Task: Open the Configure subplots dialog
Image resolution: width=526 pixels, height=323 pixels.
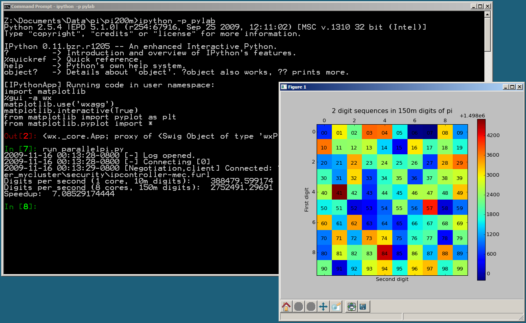Action: click(351, 307)
